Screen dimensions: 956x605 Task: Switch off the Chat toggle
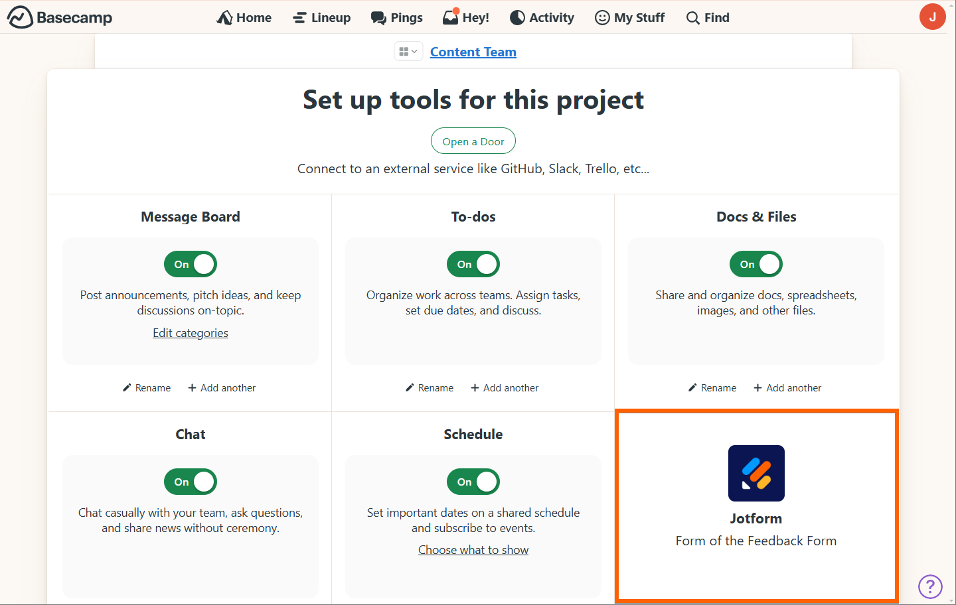pyautogui.click(x=191, y=482)
